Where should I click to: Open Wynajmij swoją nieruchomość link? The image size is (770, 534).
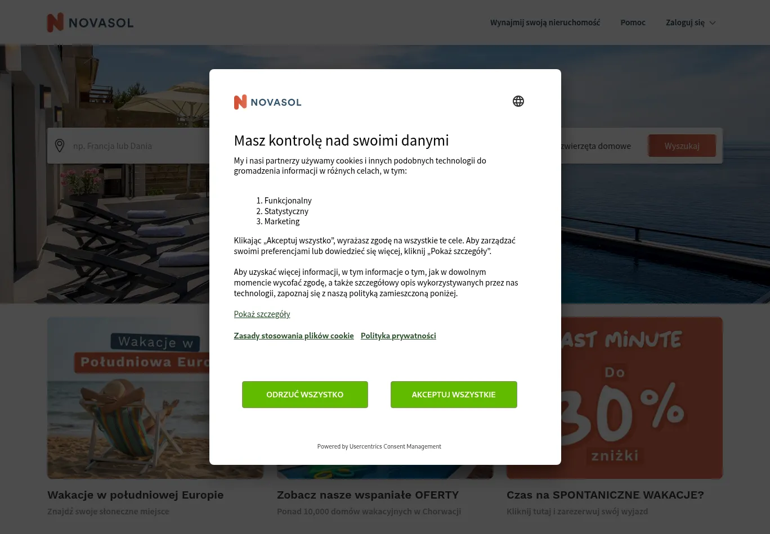tap(545, 22)
